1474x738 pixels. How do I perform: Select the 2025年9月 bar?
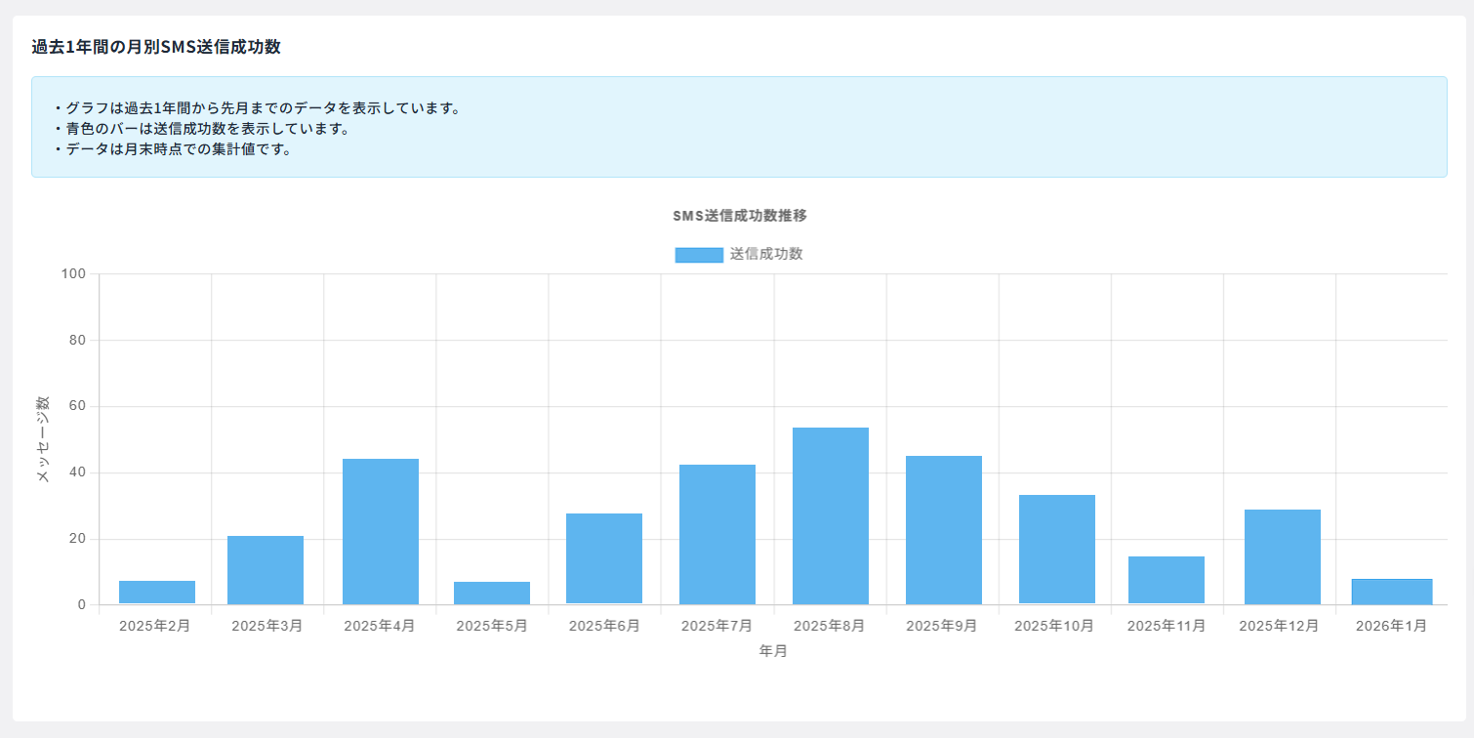click(x=944, y=530)
